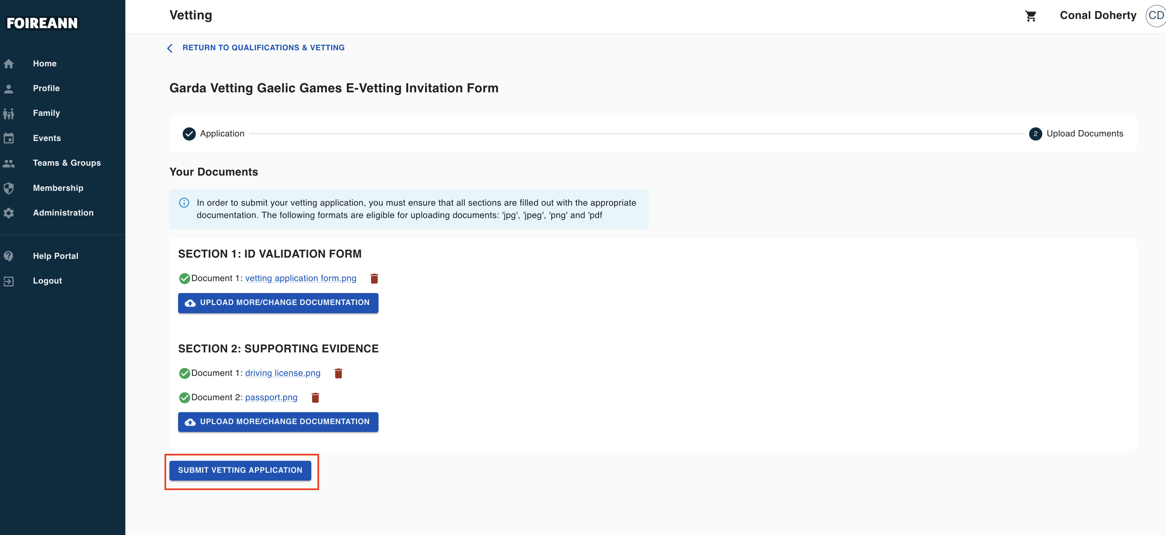Image resolution: width=1166 pixels, height=535 pixels.
Task: Click green check beside vetting application form
Action: pyautogui.click(x=184, y=278)
